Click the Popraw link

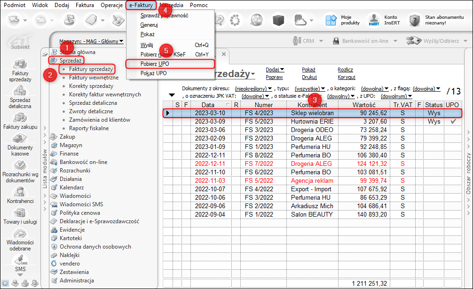tap(274, 77)
